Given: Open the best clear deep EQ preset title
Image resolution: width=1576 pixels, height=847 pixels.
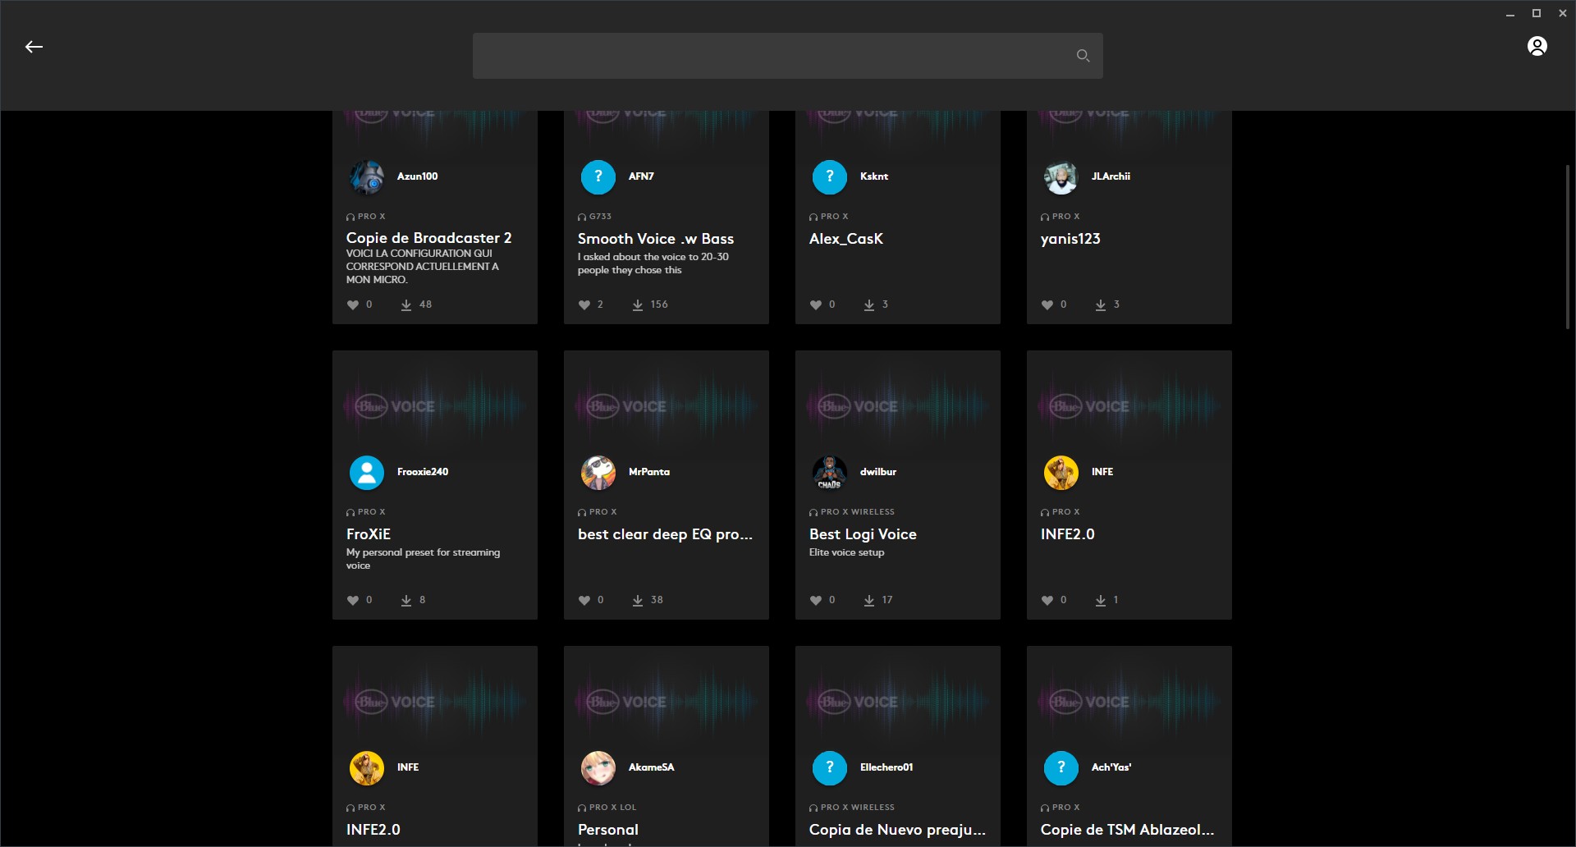Looking at the screenshot, I should [665, 534].
